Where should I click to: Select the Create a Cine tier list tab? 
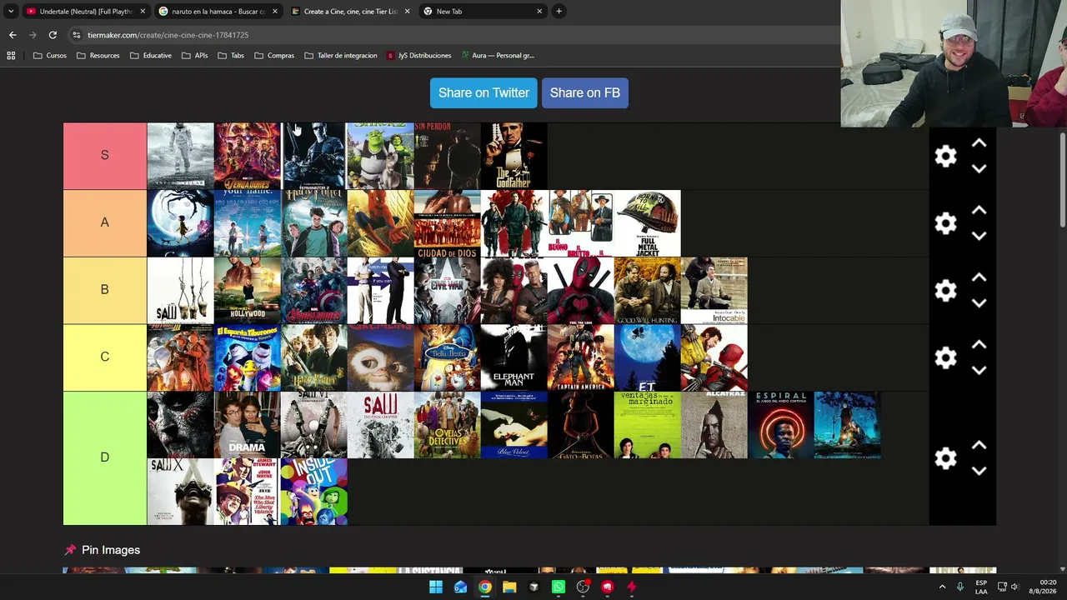point(351,12)
